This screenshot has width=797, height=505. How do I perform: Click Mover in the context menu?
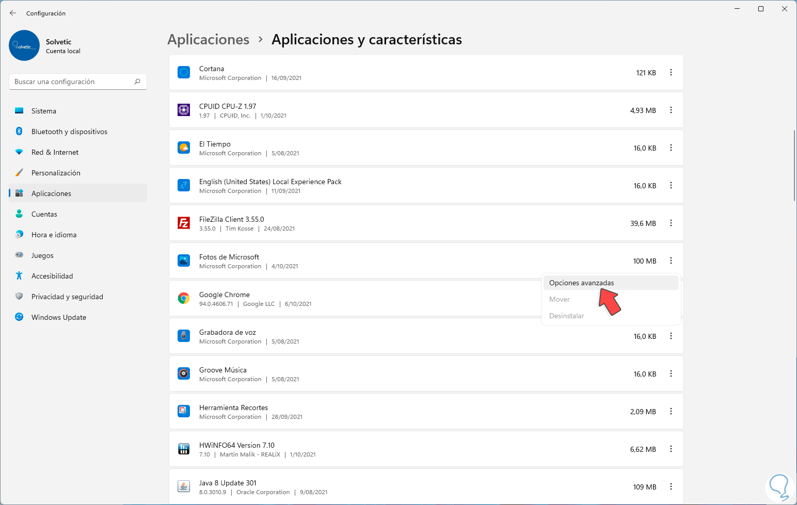[x=611, y=299]
